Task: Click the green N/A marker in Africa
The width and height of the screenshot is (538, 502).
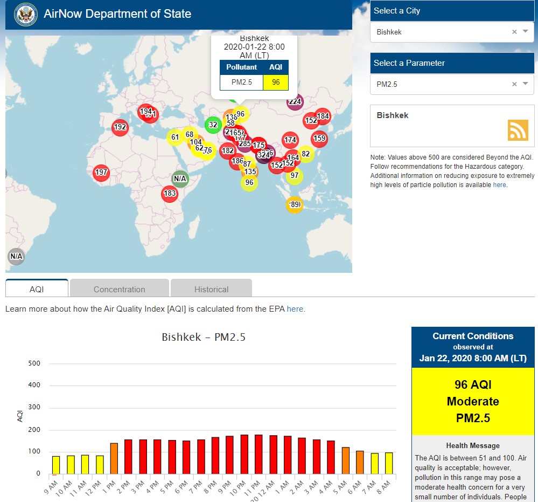Action: 180,178
